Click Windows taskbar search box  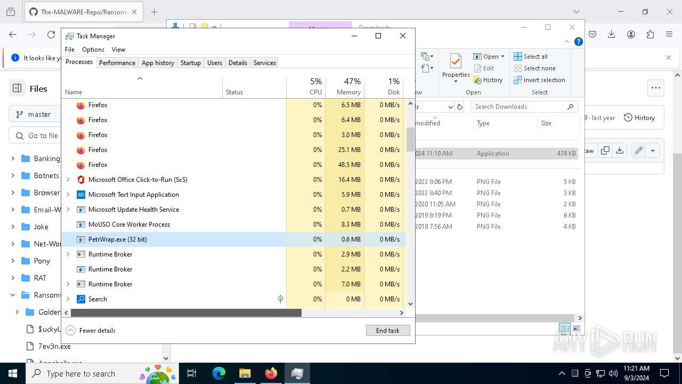point(102,373)
